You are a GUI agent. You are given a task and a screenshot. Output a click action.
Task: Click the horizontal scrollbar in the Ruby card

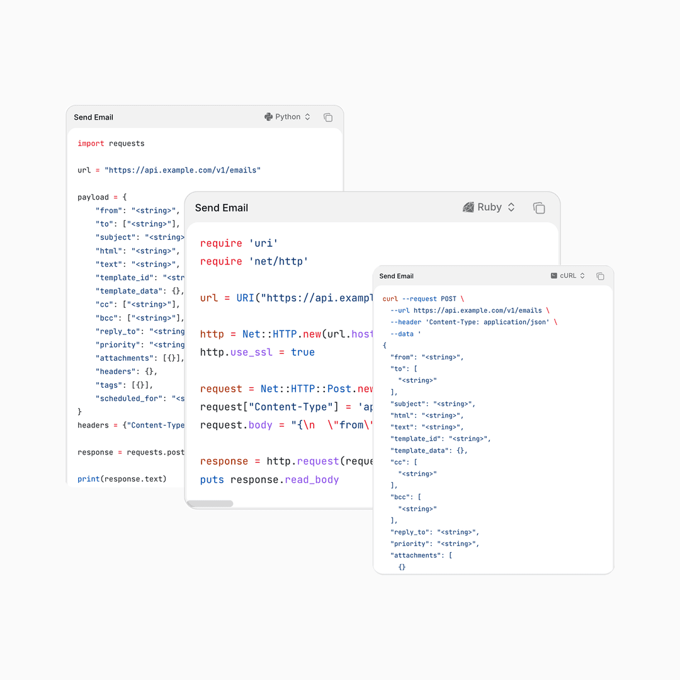point(211,503)
